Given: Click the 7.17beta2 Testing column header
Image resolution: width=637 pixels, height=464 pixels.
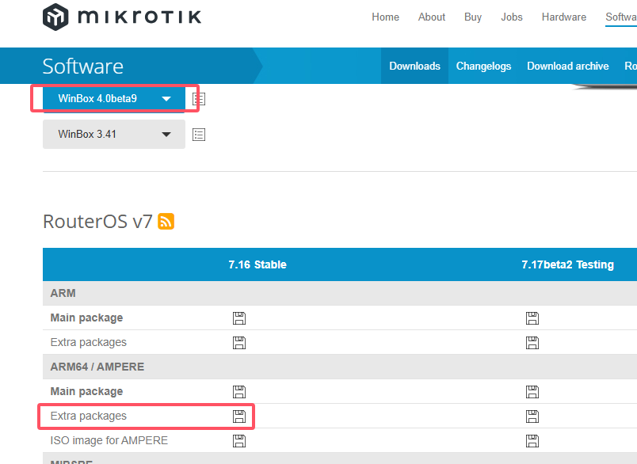Looking at the screenshot, I should [567, 264].
